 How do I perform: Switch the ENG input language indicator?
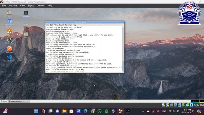[x=164, y=111]
